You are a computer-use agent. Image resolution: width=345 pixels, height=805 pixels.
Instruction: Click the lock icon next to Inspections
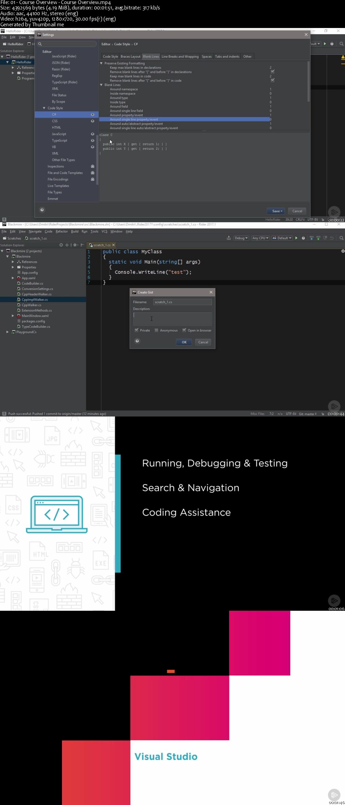(x=93, y=166)
